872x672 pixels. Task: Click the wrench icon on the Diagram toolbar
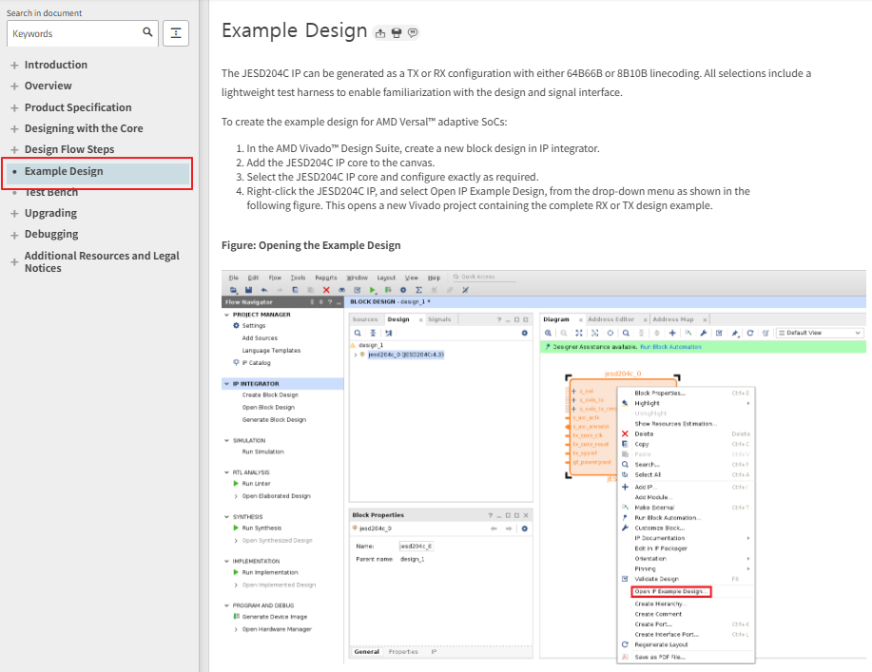tap(704, 333)
